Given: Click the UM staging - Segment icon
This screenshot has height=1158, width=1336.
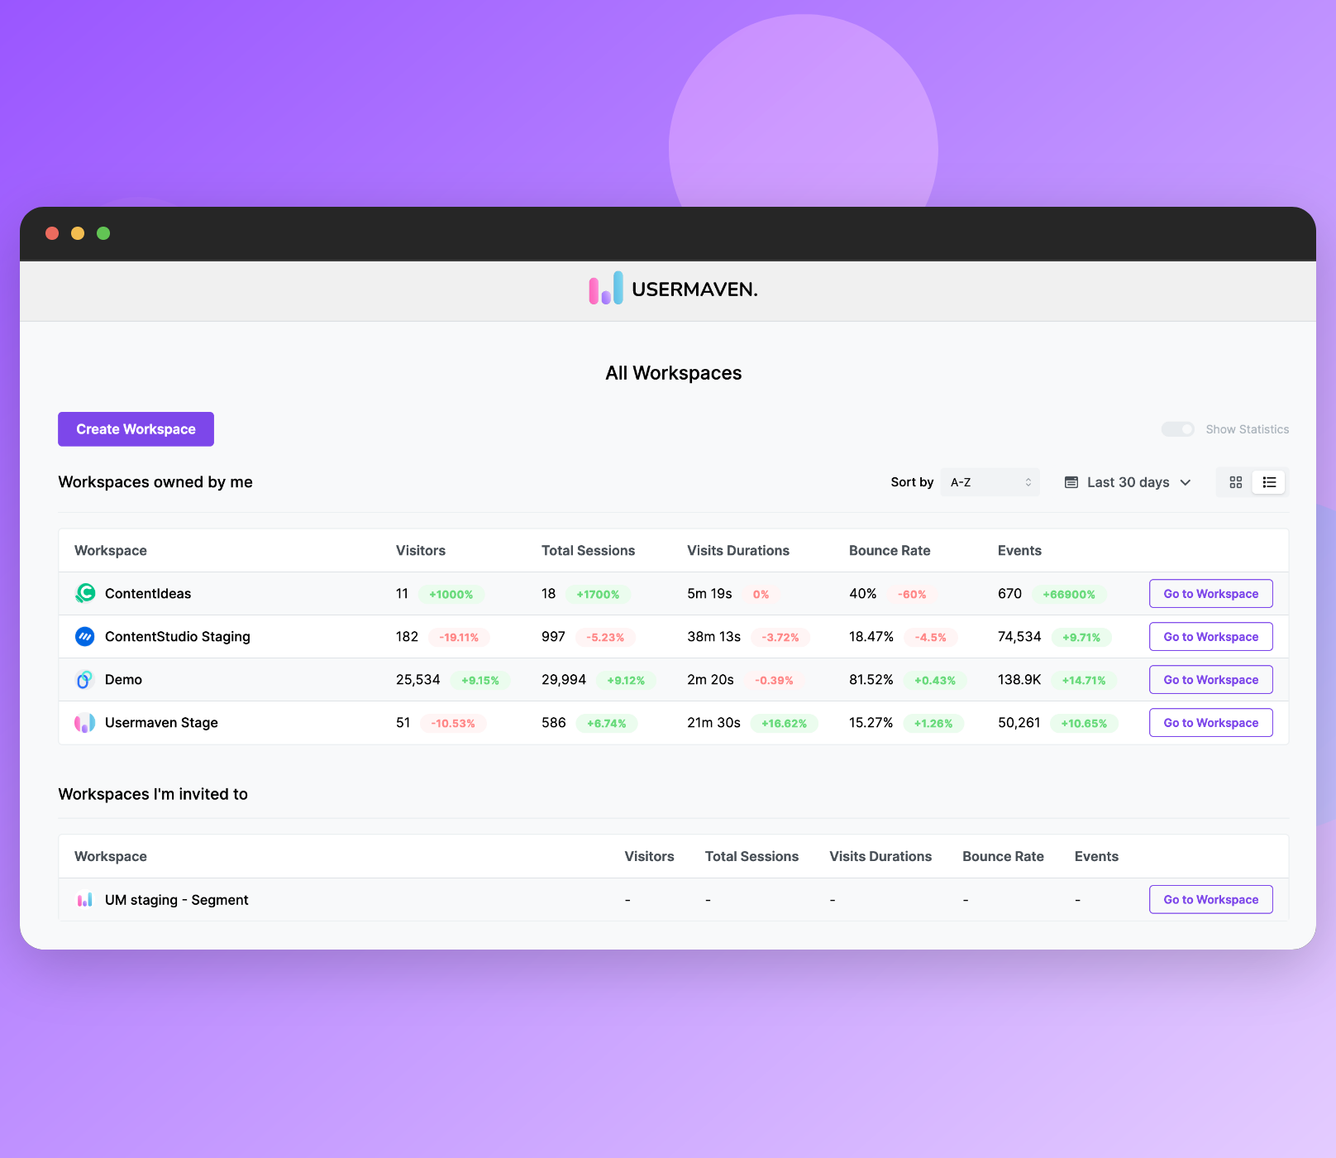Looking at the screenshot, I should click(x=85, y=899).
